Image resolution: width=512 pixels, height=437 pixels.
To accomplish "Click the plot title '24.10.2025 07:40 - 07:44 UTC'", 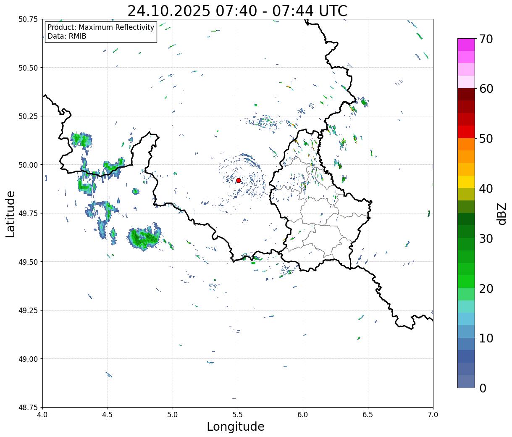I will (x=237, y=11).
